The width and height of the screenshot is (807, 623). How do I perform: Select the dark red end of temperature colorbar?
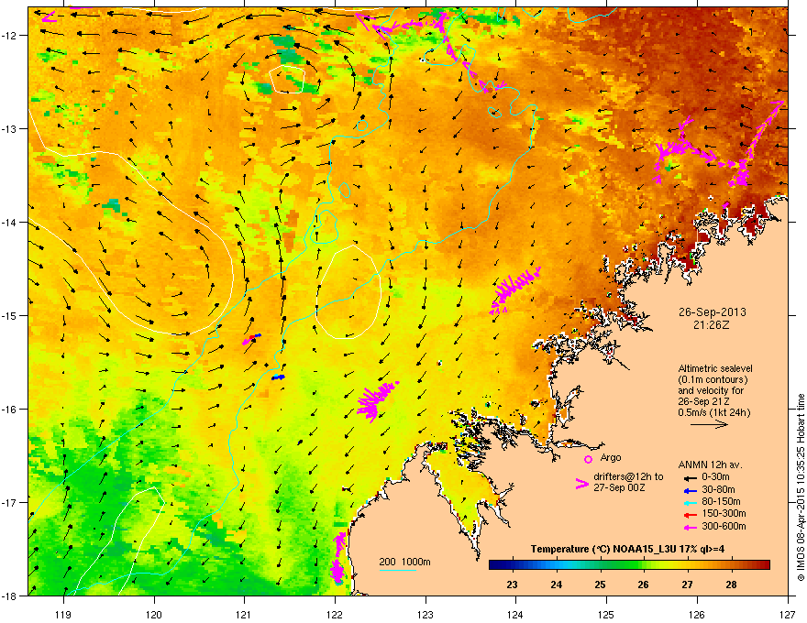(765, 564)
